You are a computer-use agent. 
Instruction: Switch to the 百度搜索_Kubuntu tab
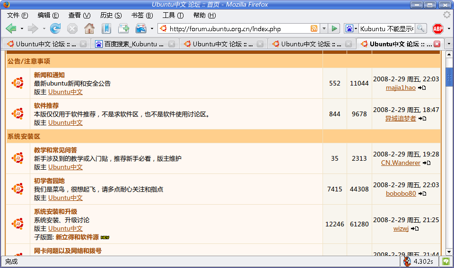click(134, 43)
